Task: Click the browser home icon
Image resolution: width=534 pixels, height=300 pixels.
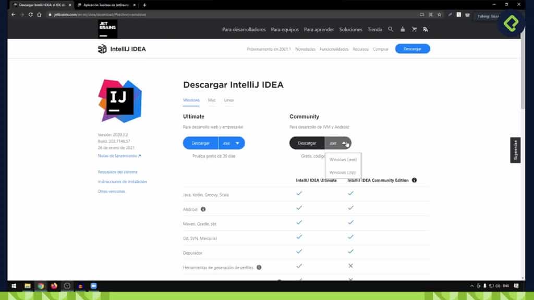Action: coord(39,15)
